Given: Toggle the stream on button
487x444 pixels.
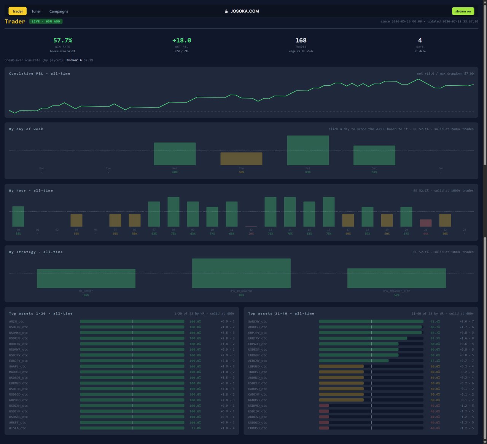Looking at the screenshot, I should coord(463,11).
